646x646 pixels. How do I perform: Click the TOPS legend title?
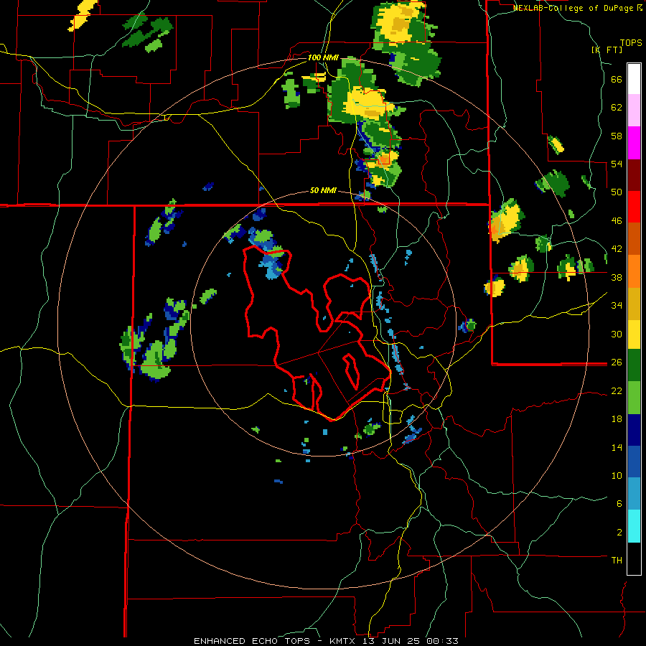[631, 43]
